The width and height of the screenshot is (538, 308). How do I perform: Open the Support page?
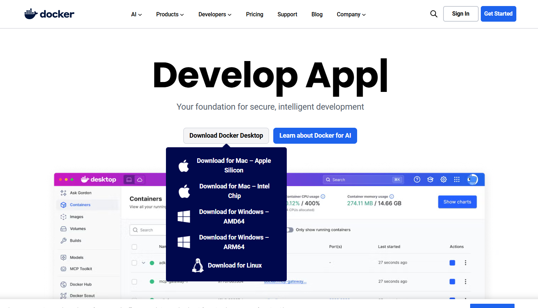tap(287, 14)
